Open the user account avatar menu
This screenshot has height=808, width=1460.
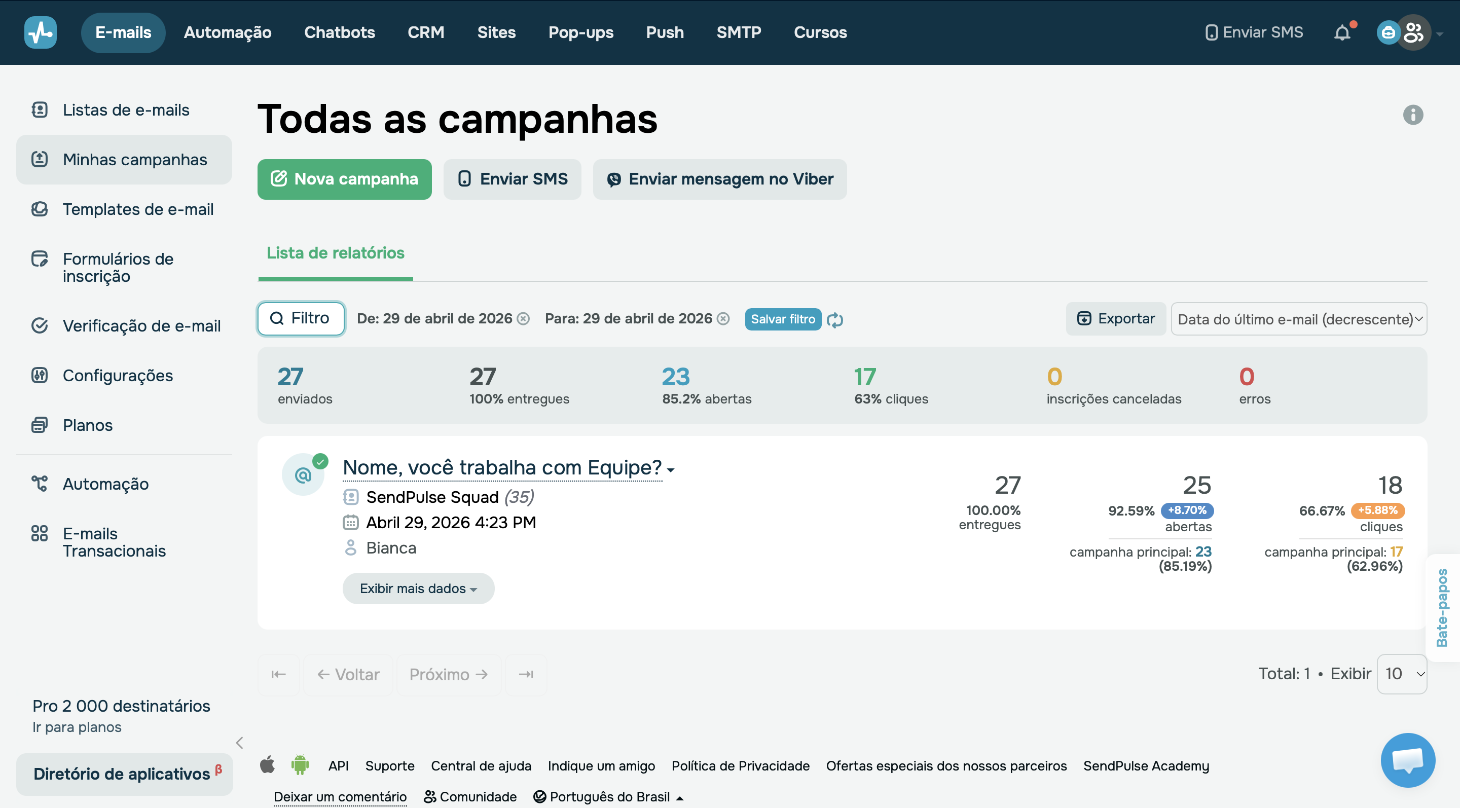[1413, 32]
